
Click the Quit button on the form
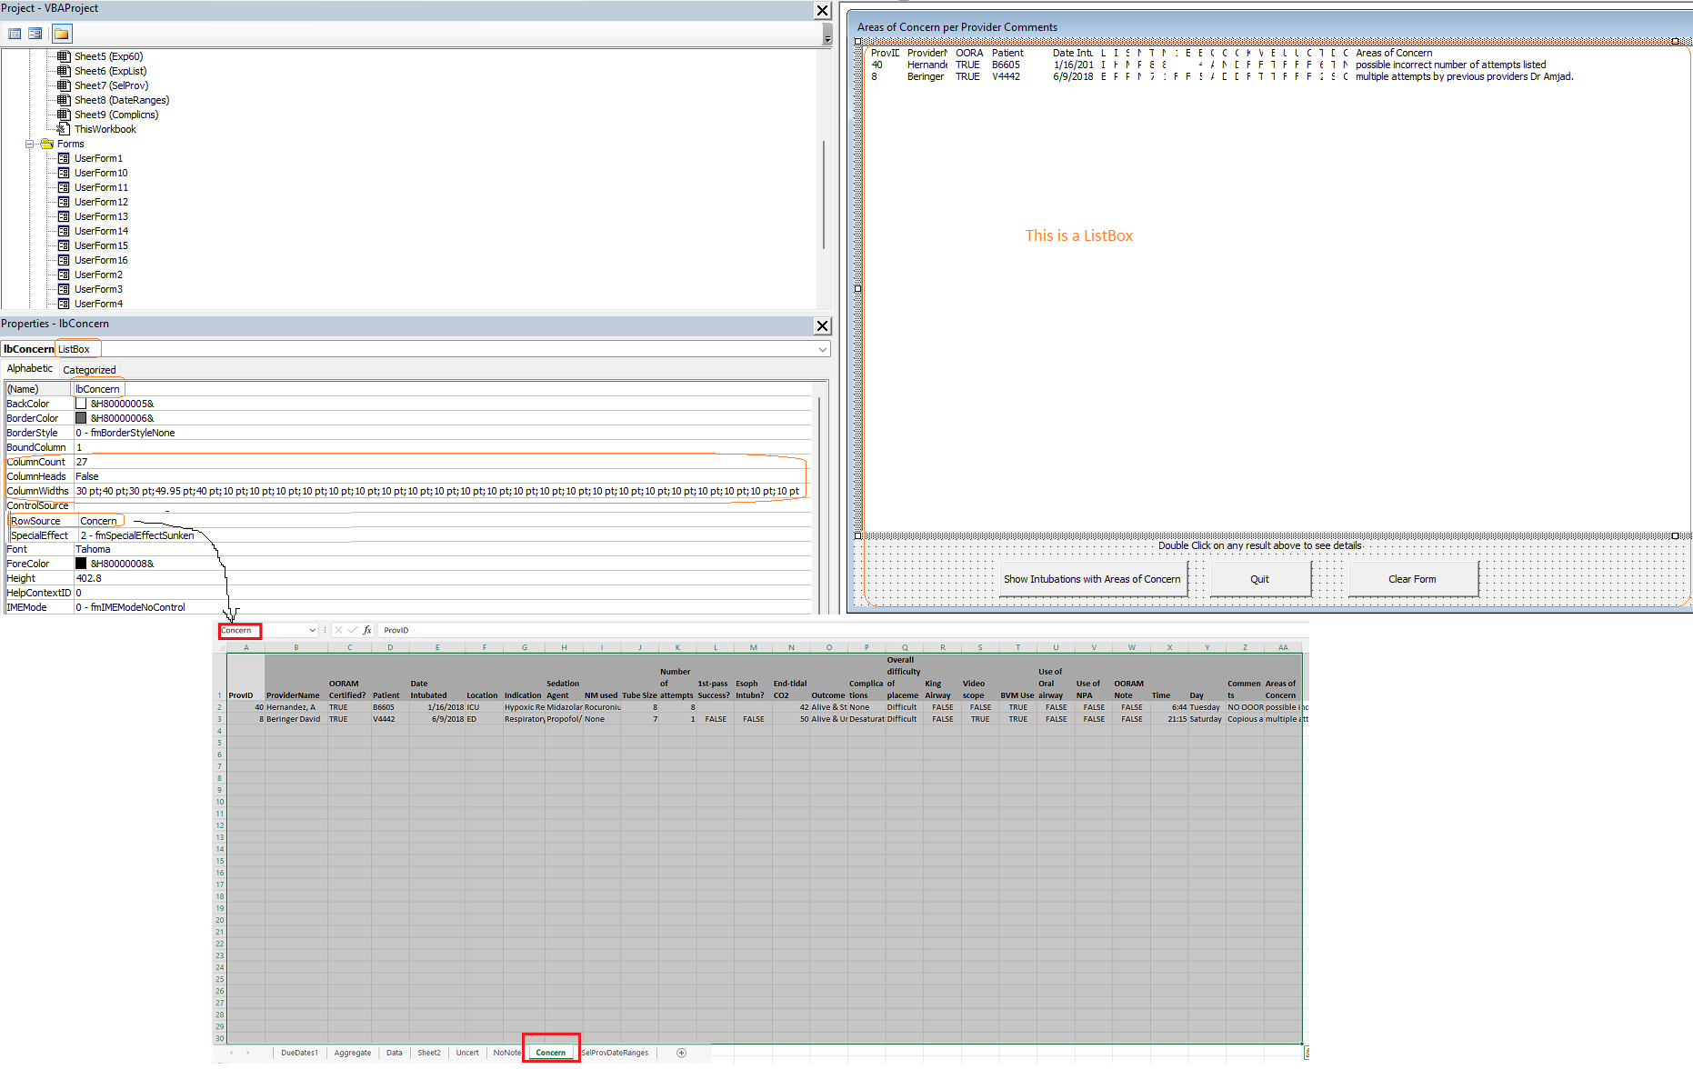click(1259, 579)
